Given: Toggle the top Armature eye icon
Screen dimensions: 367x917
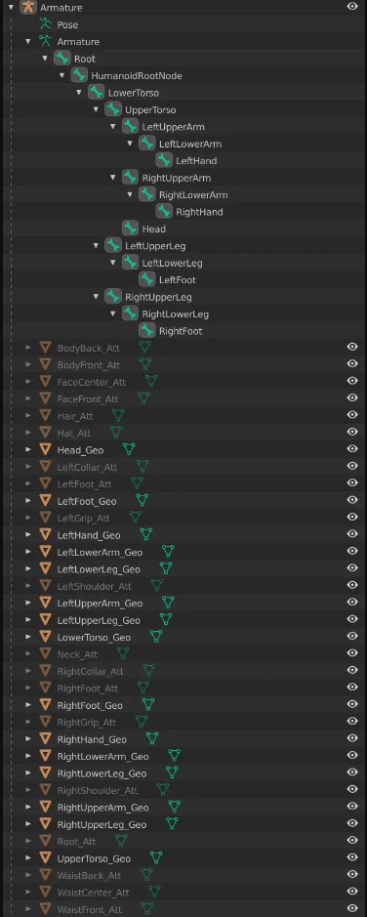Looking at the screenshot, I should 351,7.
